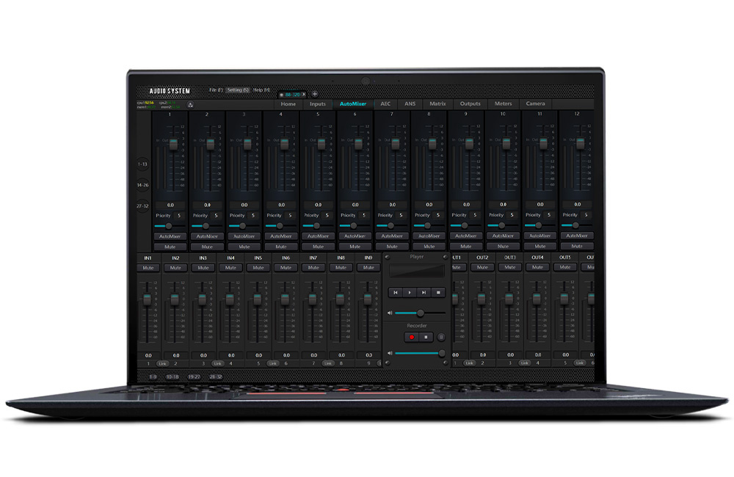Mute AutoMixer channel 6

pos(355,247)
